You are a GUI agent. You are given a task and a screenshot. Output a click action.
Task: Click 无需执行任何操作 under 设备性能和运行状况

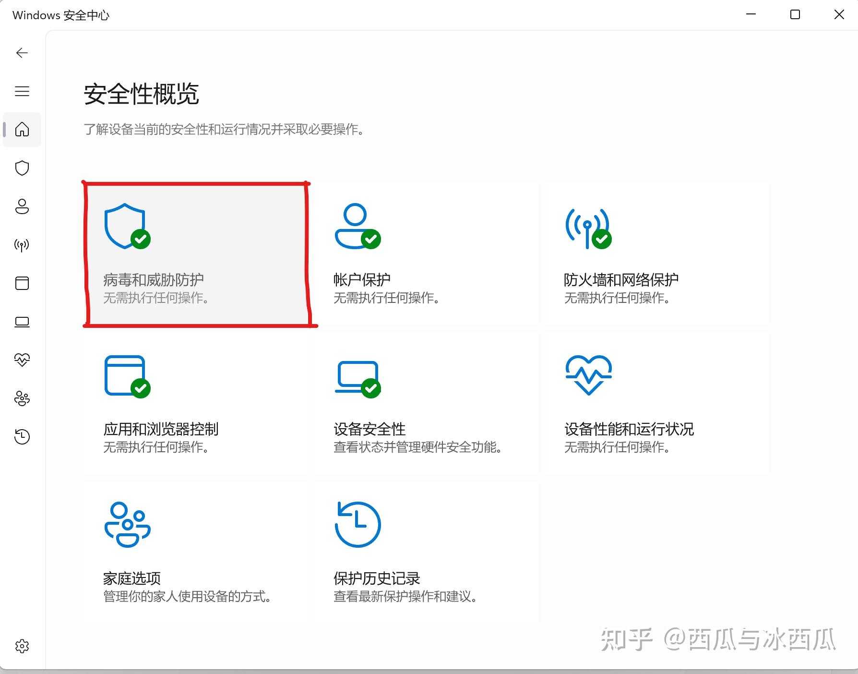617,447
